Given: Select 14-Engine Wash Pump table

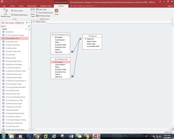Looking at the screenshot, I should [14, 77].
